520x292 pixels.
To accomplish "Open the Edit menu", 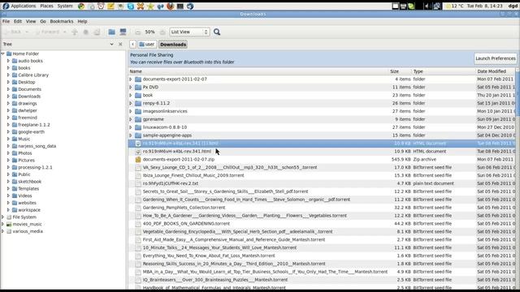I will click(x=18, y=21).
